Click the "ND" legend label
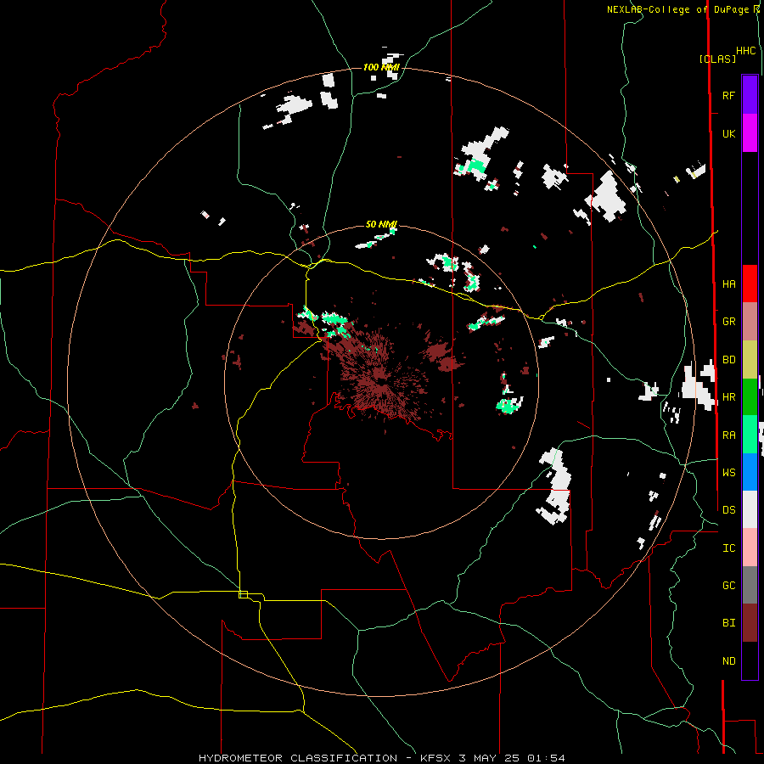 pyautogui.click(x=729, y=661)
